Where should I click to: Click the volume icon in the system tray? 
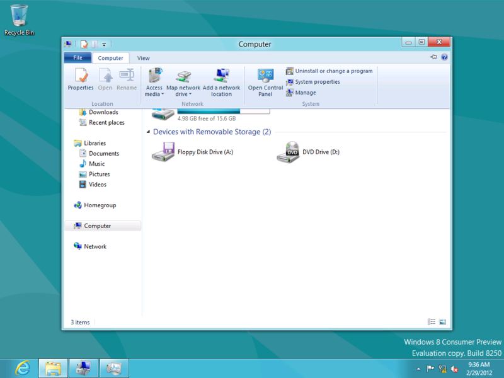click(455, 370)
